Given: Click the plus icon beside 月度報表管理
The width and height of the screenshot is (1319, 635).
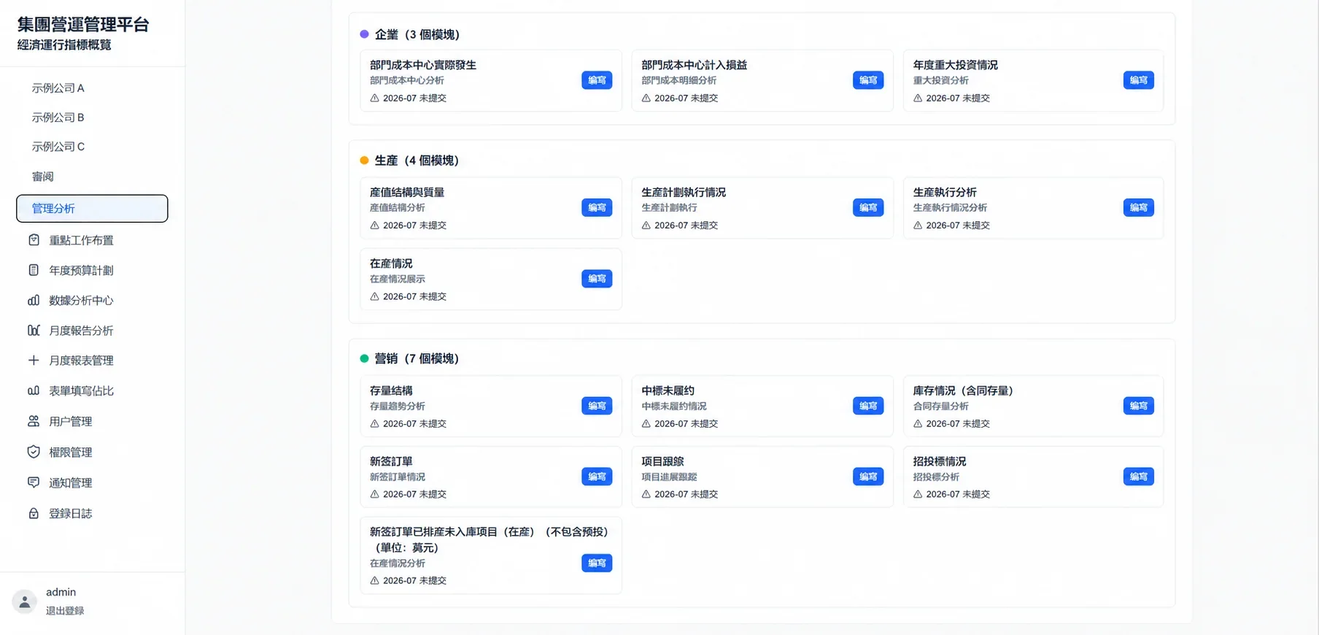Looking at the screenshot, I should 34,361.
